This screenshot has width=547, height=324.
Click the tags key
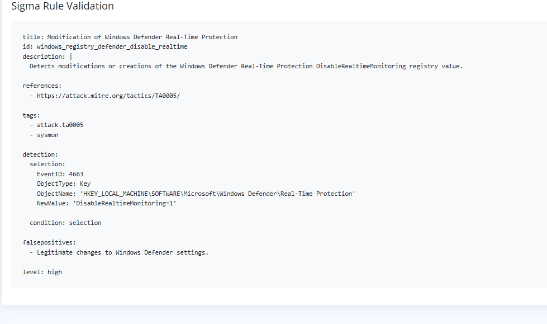(31, 115)
